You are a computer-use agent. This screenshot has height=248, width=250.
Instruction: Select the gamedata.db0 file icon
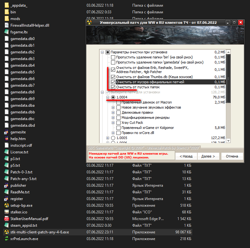pyautogui.click(x=7, y=39)
